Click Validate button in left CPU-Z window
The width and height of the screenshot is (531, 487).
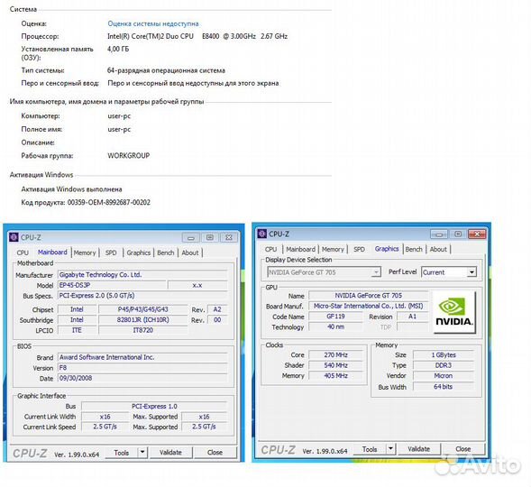[x=170, y=452]
